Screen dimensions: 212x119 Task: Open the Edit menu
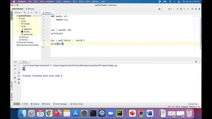[35, 2]
